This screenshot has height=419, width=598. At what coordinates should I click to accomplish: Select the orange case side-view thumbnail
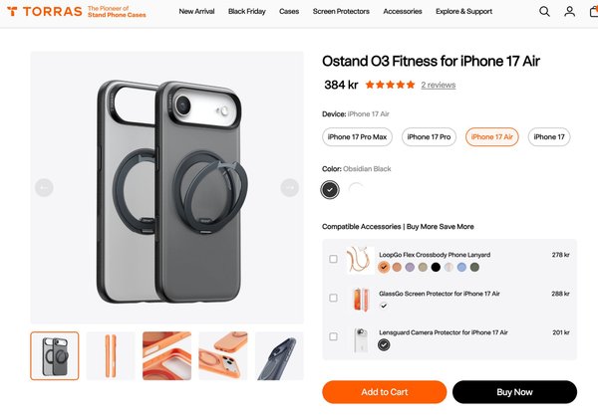point(111,356)
